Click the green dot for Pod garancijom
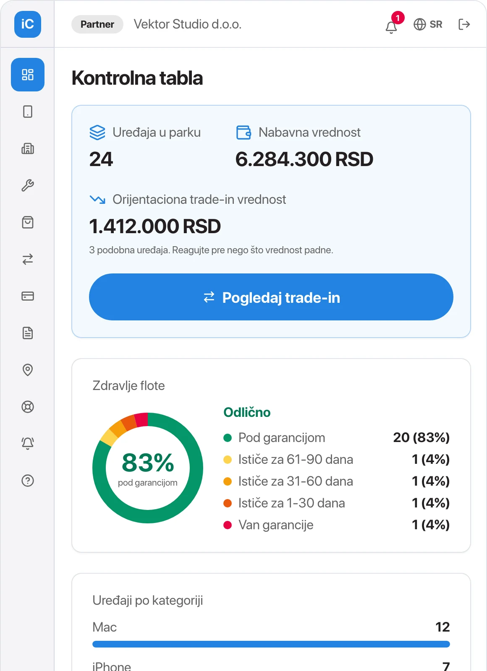This screenshot has width=487, height=671. click(228, 438)
